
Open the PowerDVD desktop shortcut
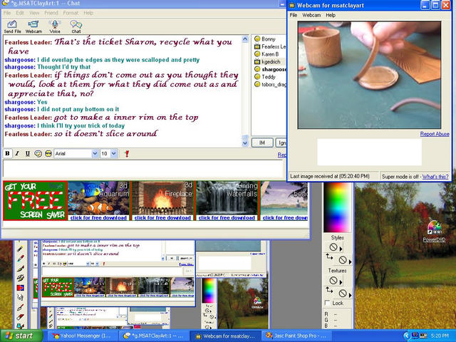click(434, 231)
